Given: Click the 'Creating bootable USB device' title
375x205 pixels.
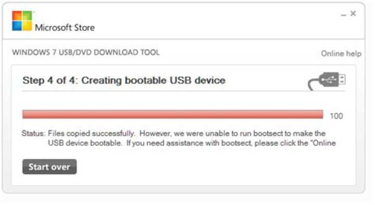Looking at the screenshot, I should tap(153, 80).
